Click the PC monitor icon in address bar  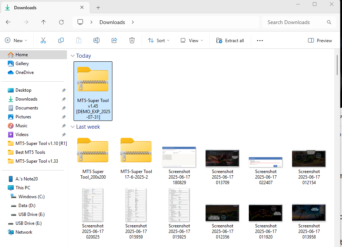[80, 22]
